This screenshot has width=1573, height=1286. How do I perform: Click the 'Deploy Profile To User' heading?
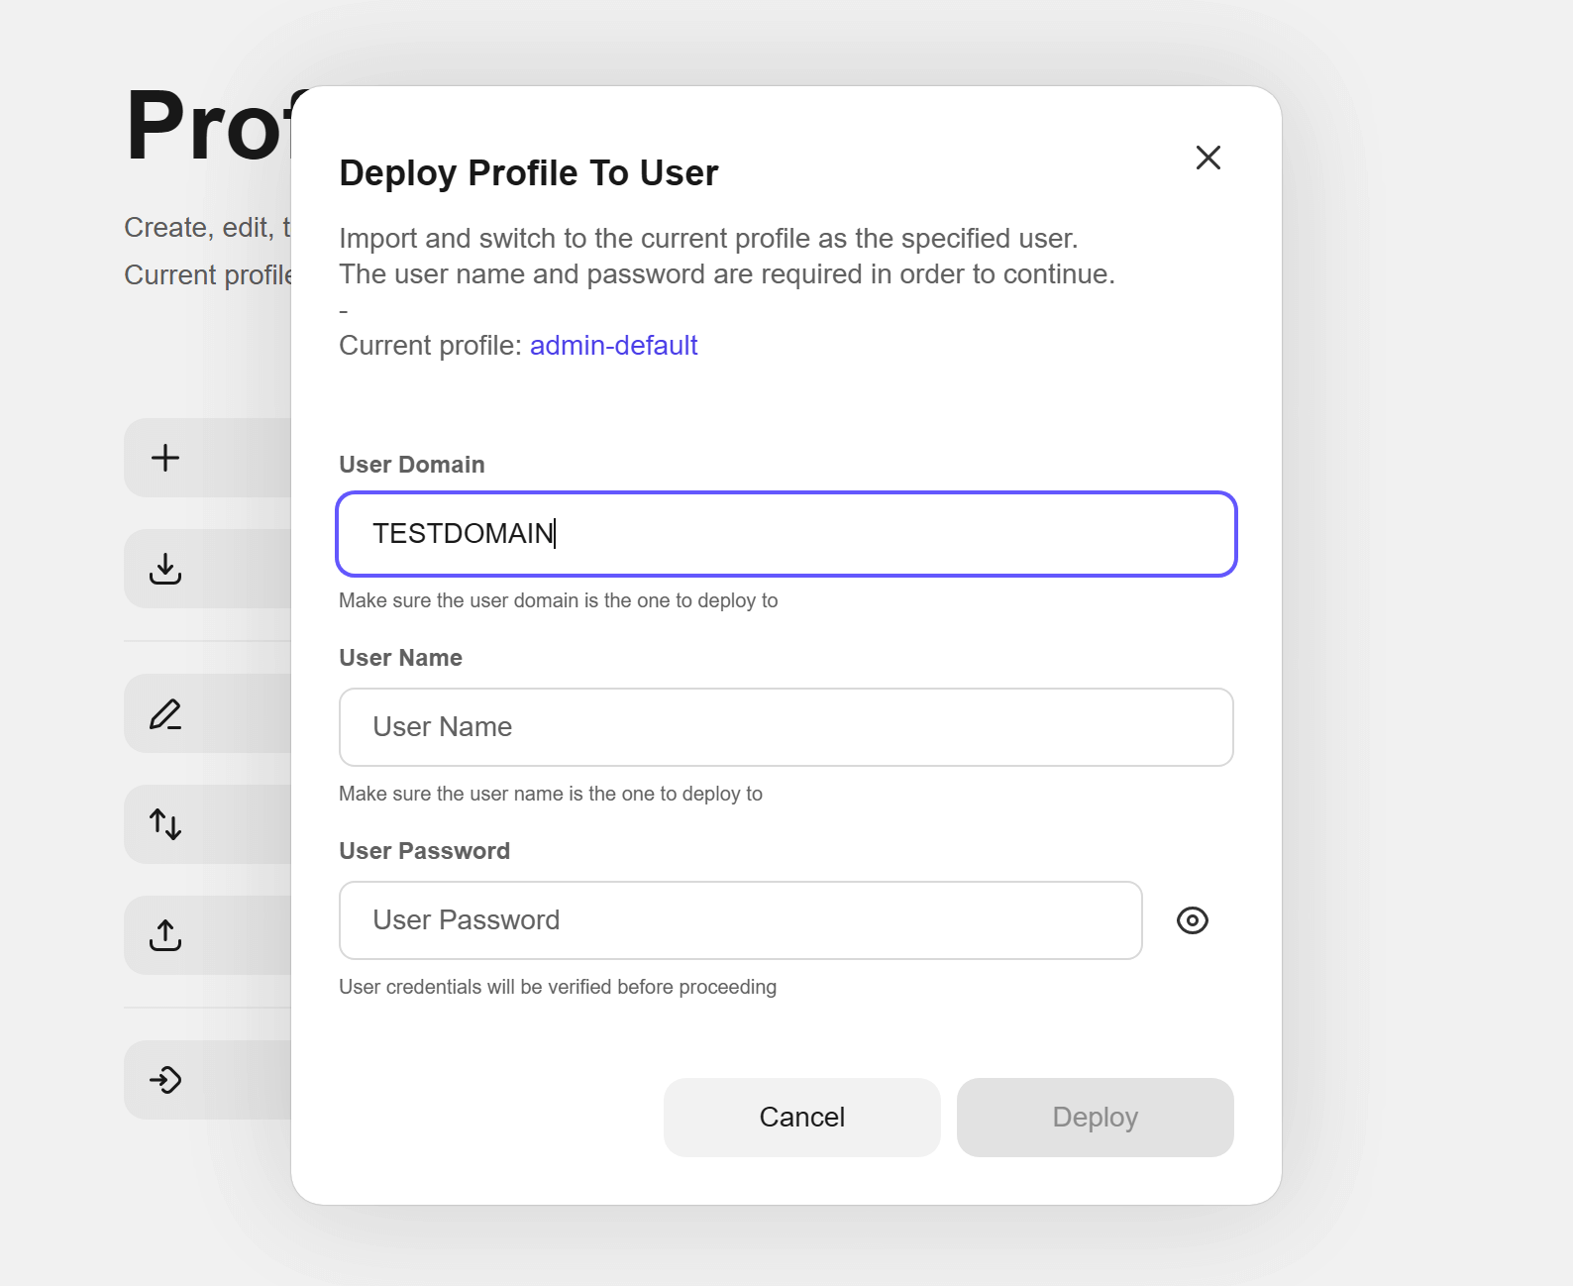click(529, 173)
